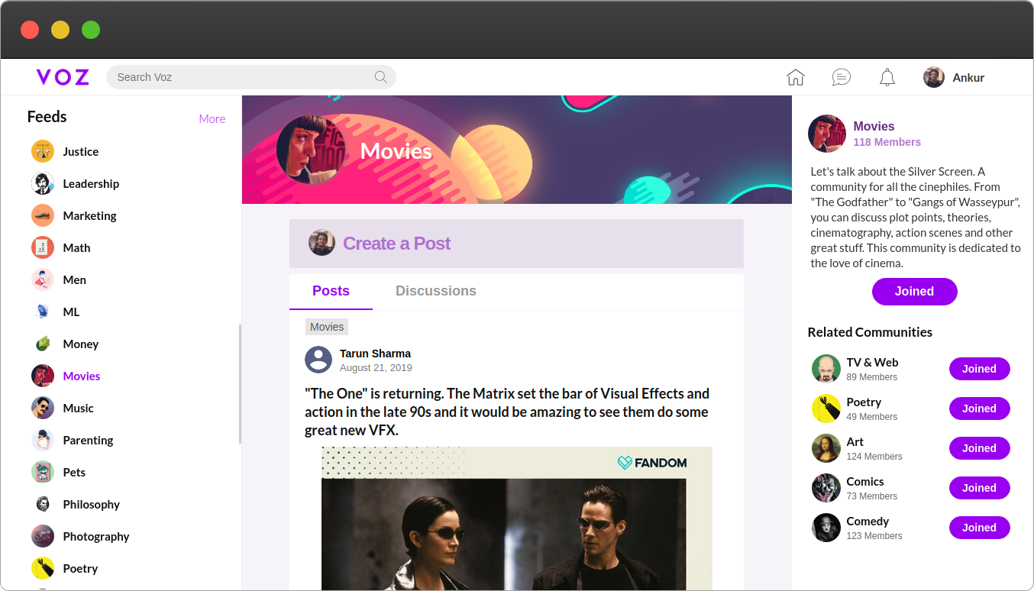Click the Comedy community name
1034x591 pixels.
(868, 521)
